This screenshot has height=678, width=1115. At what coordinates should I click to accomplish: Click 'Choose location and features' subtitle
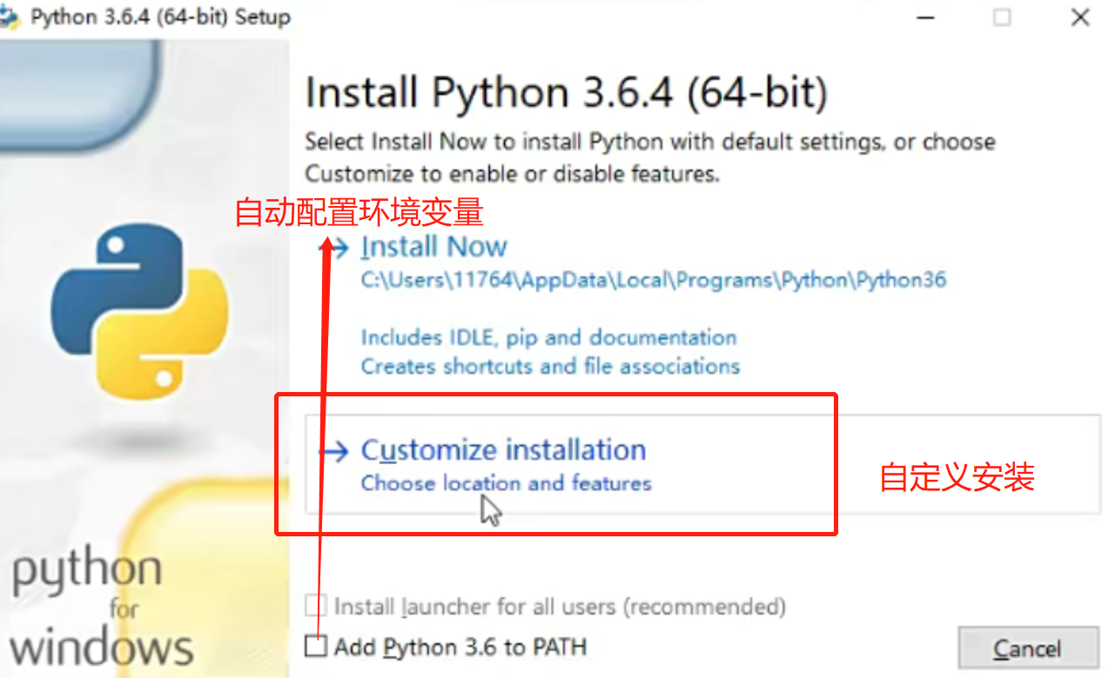point(506,483)
